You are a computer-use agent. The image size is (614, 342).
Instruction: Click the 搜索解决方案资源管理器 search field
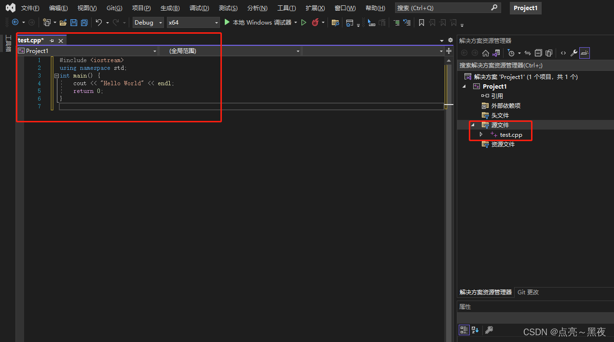pos(535,66)
